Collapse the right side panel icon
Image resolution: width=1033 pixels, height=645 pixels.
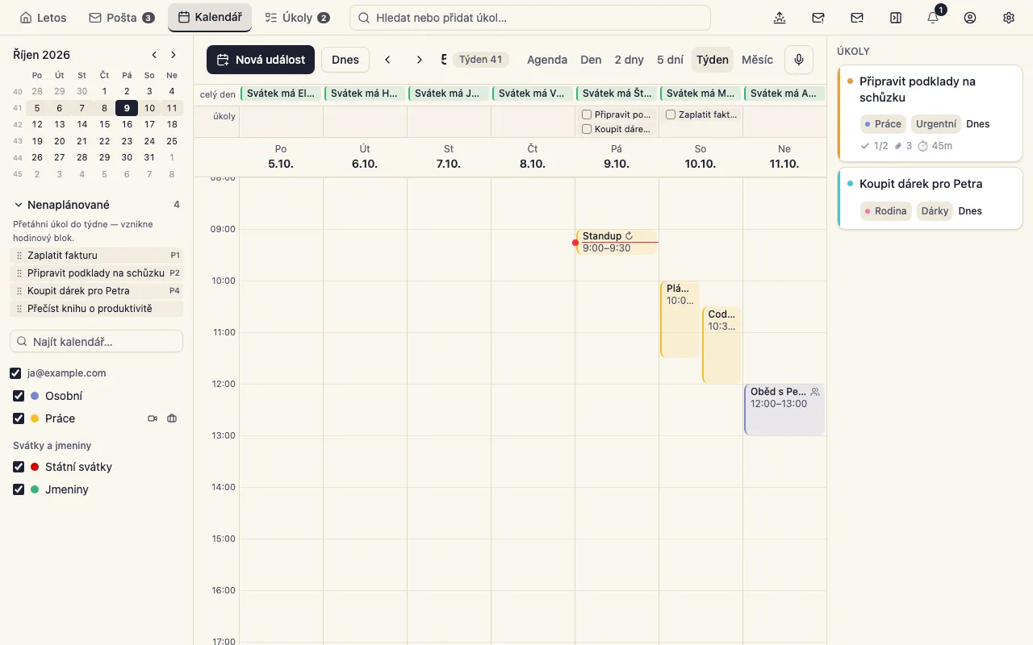tap(896, 18)
